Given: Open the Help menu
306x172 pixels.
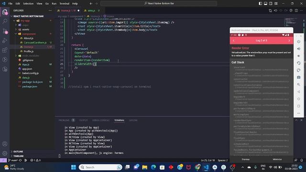Looking at the screenshot, I should (x=75, y=3).
